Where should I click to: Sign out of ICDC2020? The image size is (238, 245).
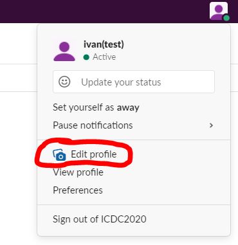pos(134,219)
